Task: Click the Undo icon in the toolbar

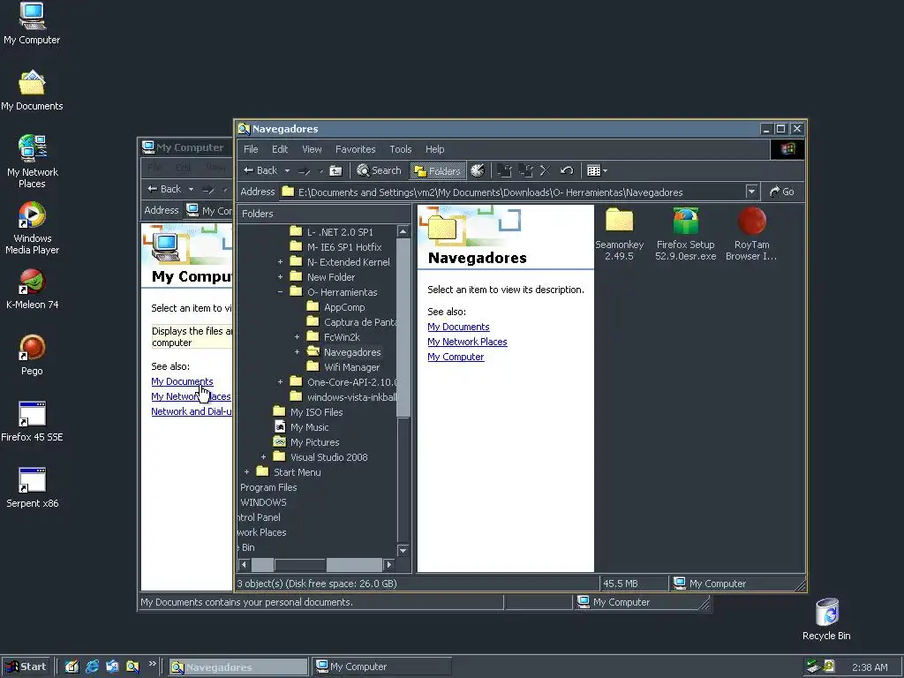Action: click(567, 170)
